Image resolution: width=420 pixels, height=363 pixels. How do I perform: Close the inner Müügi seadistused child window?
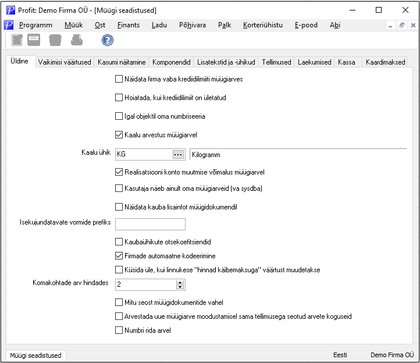click(x=413, y=26)
